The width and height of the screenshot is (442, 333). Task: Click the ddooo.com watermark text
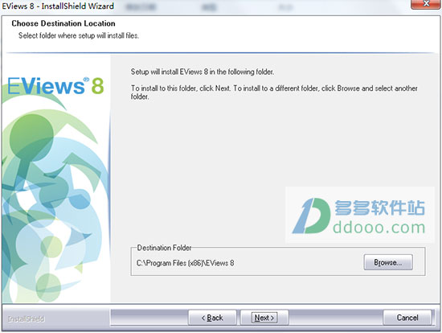click(x=379, y=228)
